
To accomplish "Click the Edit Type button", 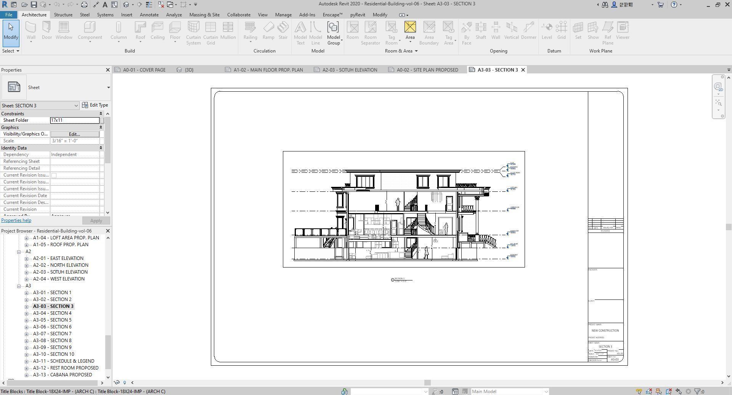I will (x=95, y=105).
